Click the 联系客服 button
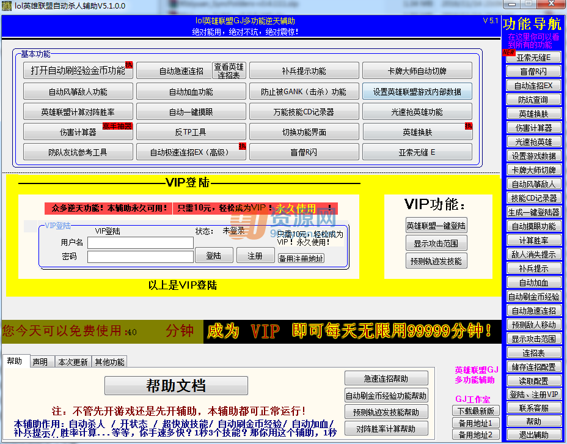This screenshot has height=444, width=567. coord(534,408)
